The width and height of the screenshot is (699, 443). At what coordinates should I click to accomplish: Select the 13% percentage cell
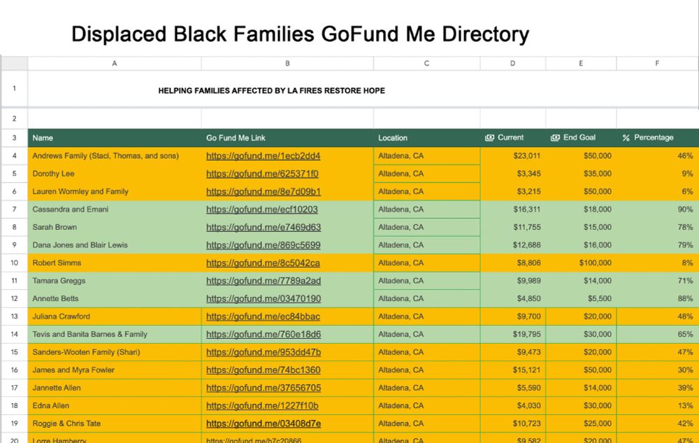657,405
